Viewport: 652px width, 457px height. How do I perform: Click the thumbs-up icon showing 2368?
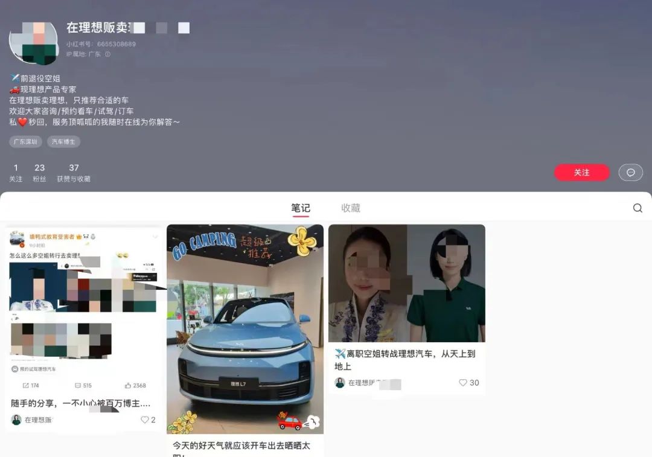click(128, 386)
